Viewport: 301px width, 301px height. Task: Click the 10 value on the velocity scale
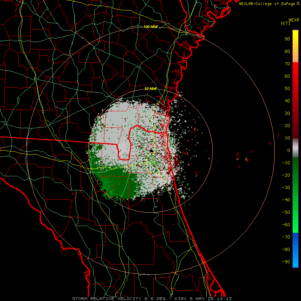pyautogui.click(x=287, y=138)
